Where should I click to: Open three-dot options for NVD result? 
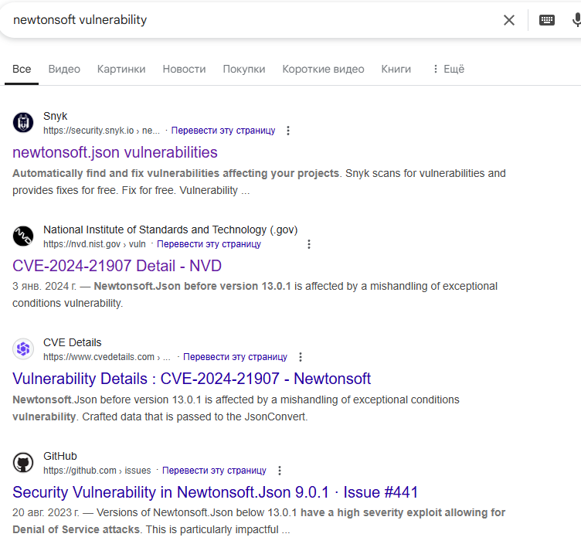(309, 244)
